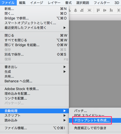Select Adobe Stock を検索... entry
Screen dimensions: 121x134
pos(34,89)
